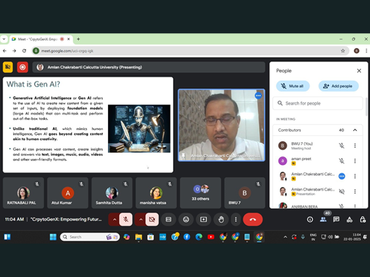Toggle the turned-off camera button
370x277 pixels.
point(152,219)
